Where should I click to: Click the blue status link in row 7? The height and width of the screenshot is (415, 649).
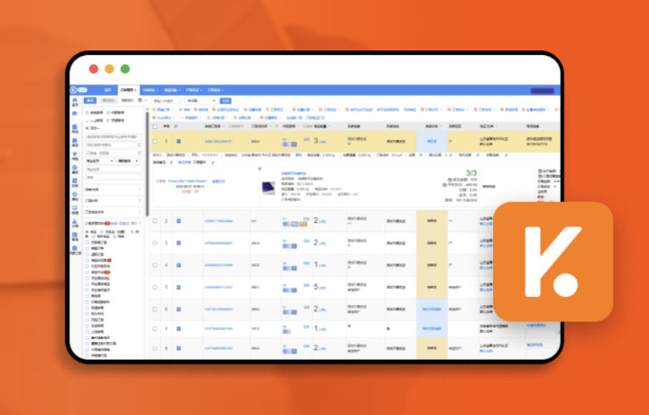[x=432, y=329]
